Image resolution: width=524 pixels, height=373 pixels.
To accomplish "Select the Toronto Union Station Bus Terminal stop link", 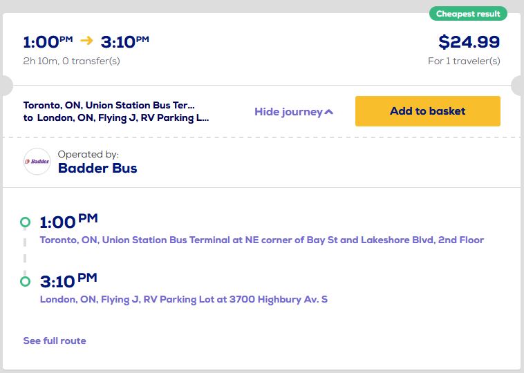I will 261,240.
